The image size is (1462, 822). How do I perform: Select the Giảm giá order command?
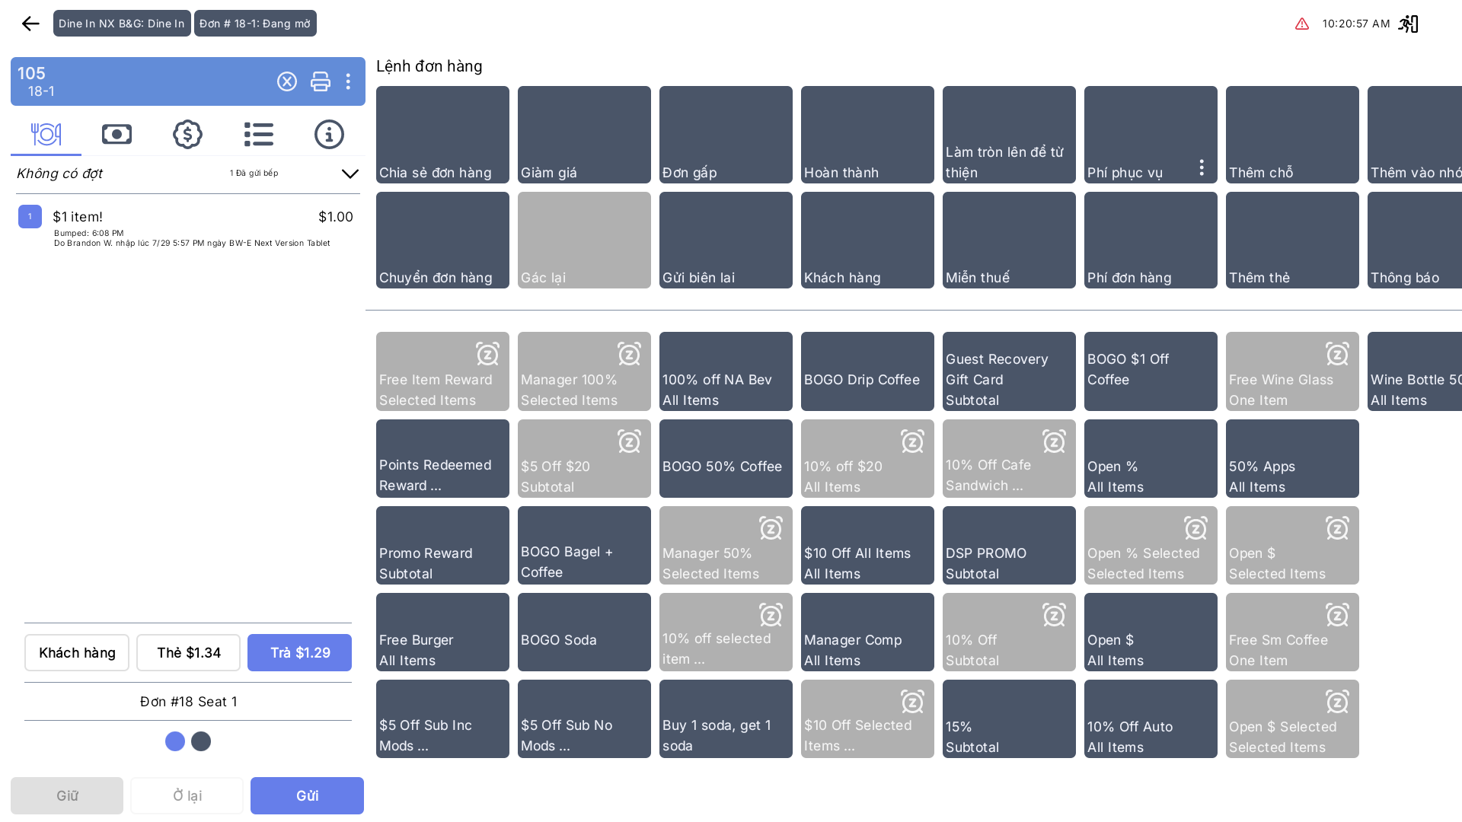[x=584, y=135]
